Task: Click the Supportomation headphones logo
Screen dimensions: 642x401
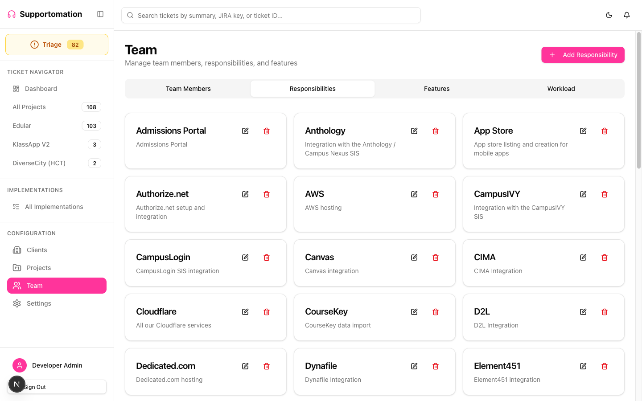Action: (11, 14)
